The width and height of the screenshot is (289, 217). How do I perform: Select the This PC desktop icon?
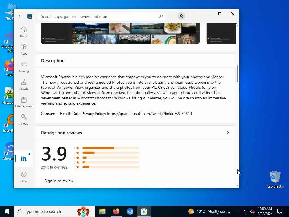[10, 11]
